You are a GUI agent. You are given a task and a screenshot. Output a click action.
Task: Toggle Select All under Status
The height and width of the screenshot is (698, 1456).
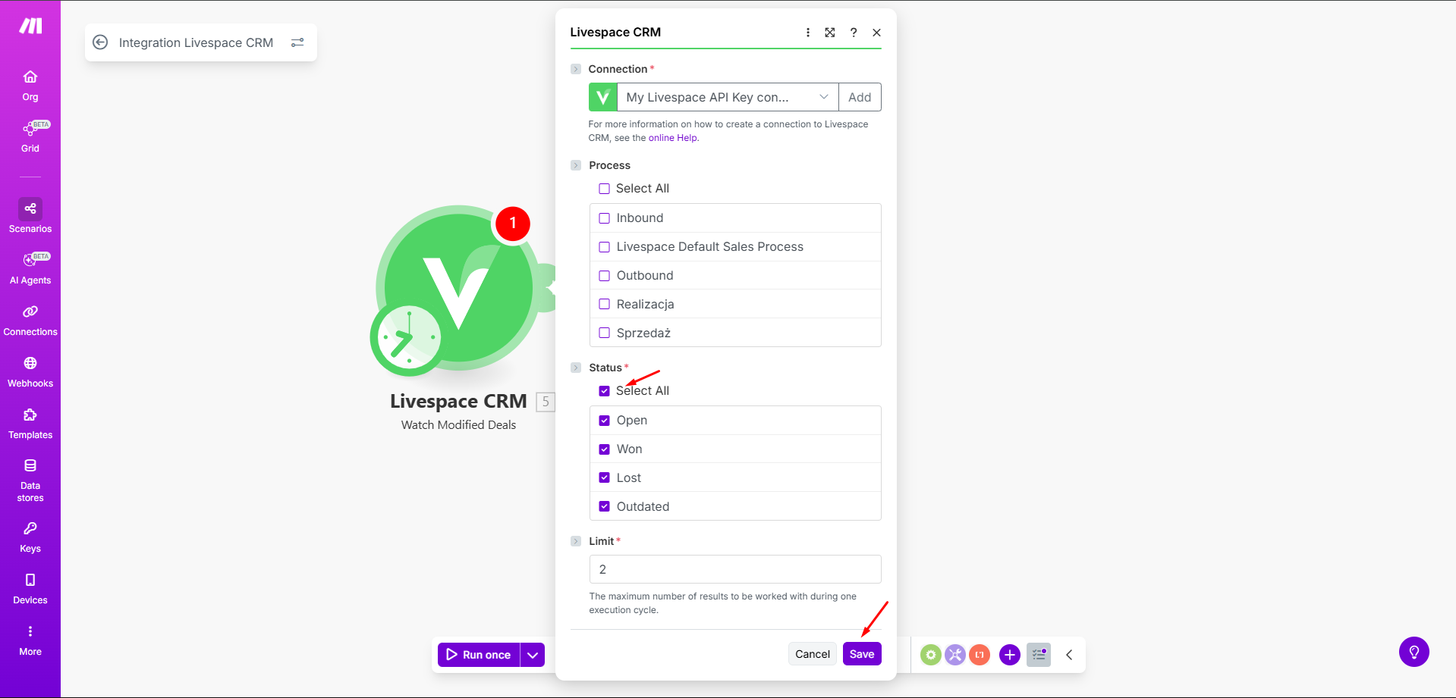pyautogui.click(x=604, y=391)
